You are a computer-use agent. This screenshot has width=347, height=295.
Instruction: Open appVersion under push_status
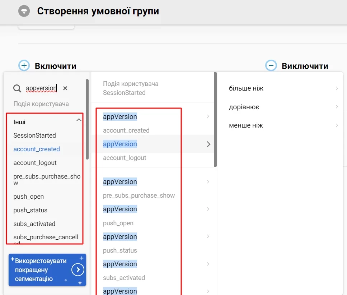[120, 264]
